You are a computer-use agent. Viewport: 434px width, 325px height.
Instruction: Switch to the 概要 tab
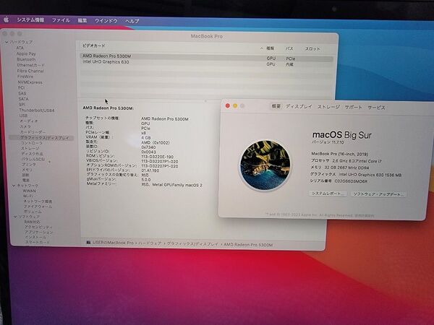[x=276, y=106]
